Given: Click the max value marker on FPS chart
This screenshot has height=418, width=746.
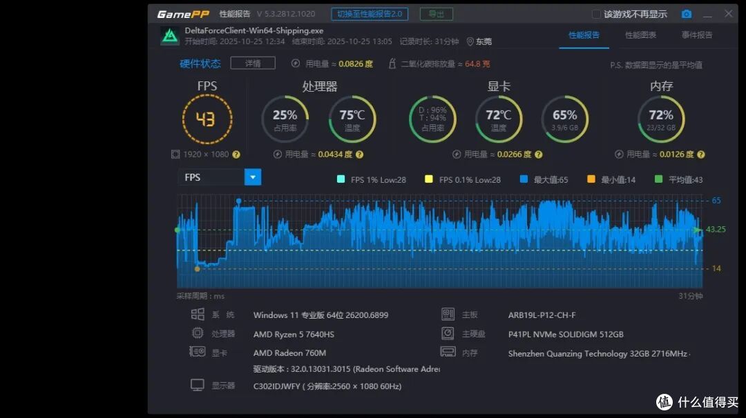Looking at the screenshot, I should pyautogui.click(x=239, y=201).
